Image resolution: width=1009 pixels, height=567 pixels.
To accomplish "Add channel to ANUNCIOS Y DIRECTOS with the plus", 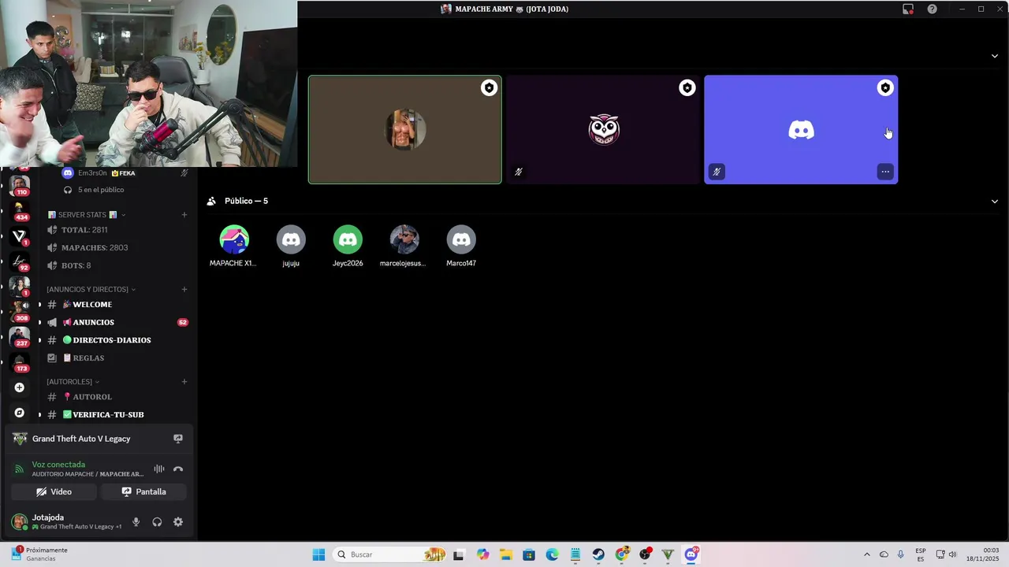I will 184,289.
